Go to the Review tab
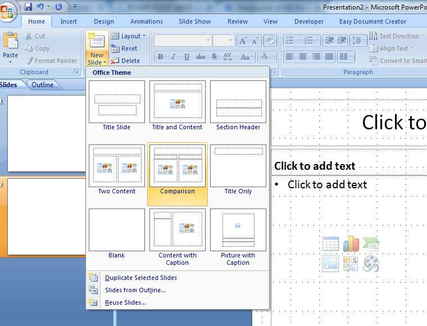 click(238, 21)
